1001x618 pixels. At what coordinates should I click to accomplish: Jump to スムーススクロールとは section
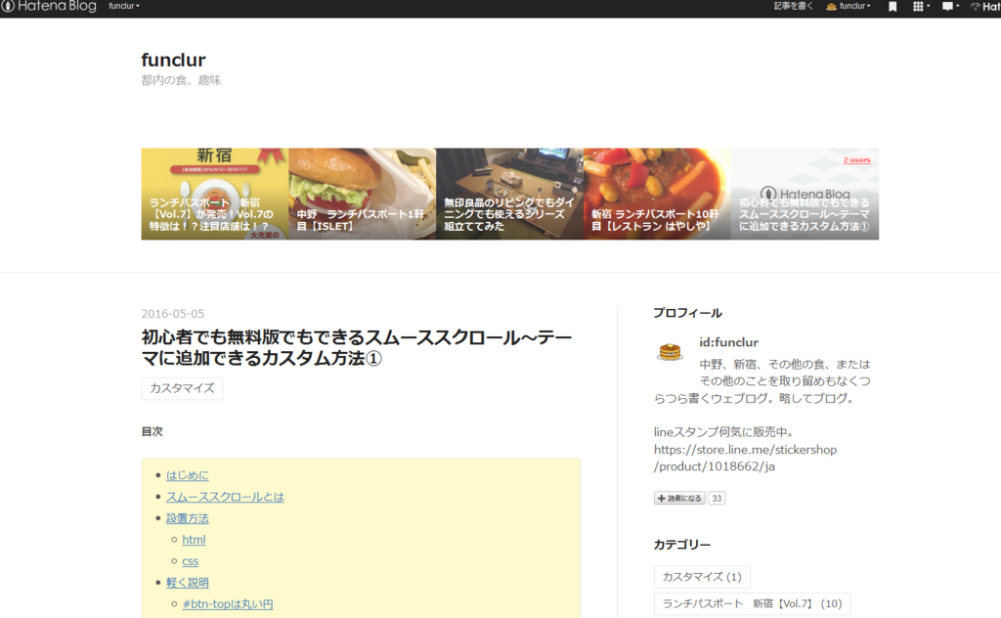click(x=225, y=497)
